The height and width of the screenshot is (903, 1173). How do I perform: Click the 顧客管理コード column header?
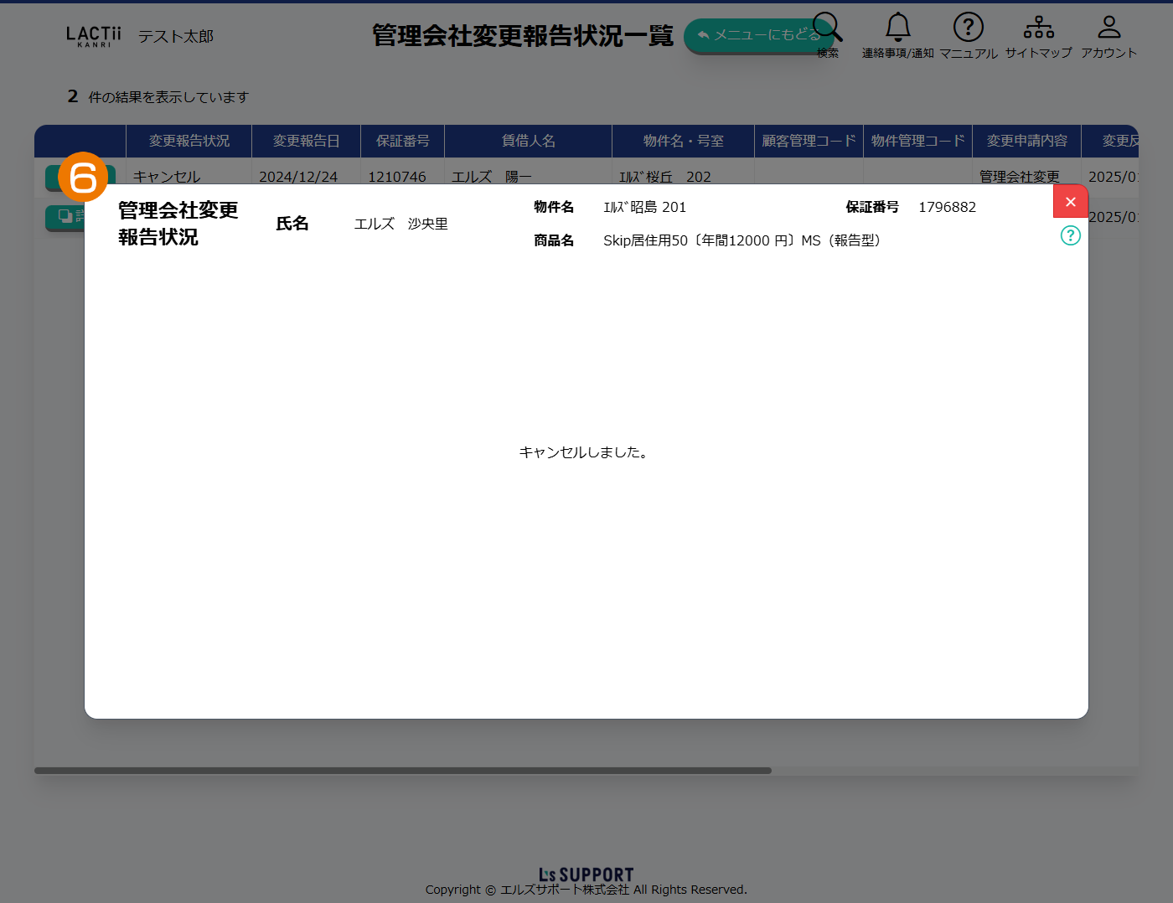point(809,141)
